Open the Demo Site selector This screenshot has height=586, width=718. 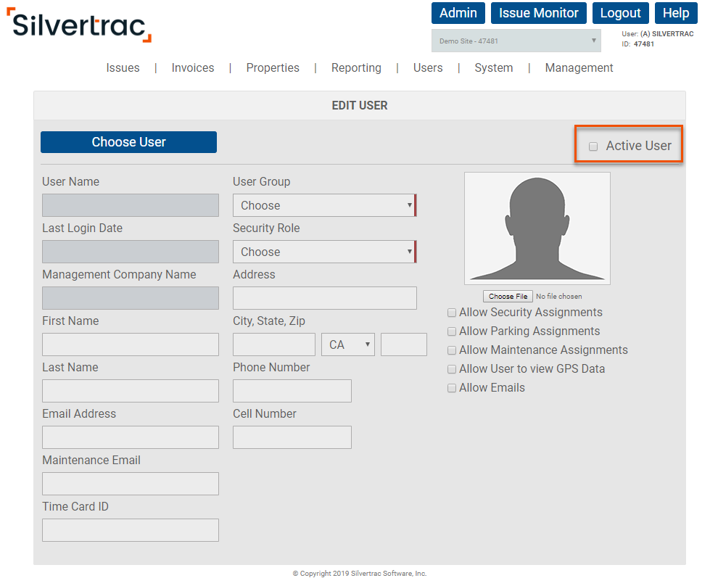coord(516,40)
